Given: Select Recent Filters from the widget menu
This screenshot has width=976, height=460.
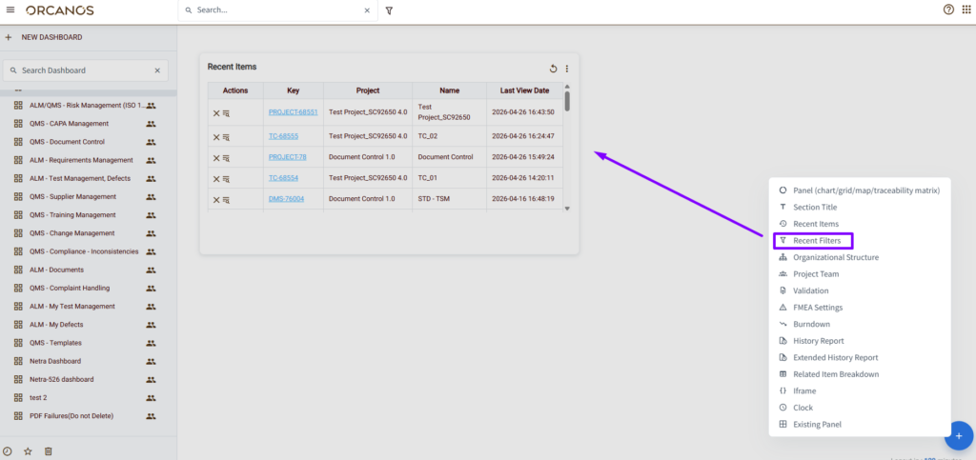Looking at the screenshot, I should (817, 241).
